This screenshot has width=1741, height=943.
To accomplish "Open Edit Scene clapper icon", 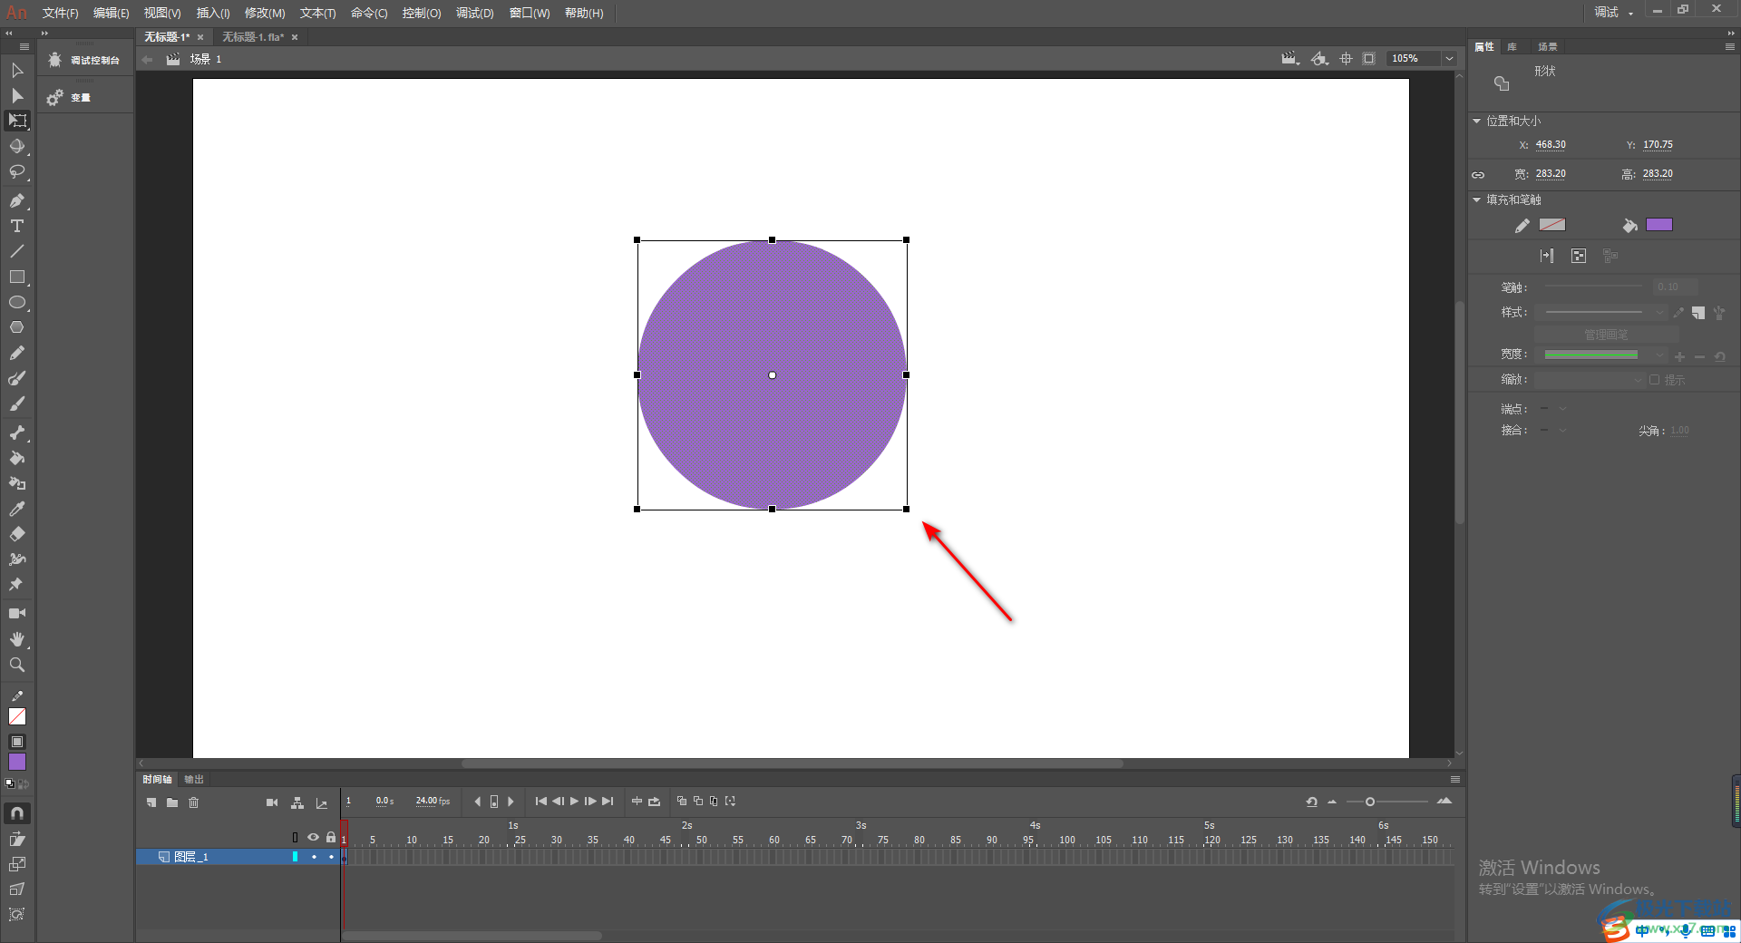I will pyautogui.click(x=1290, y=58).
